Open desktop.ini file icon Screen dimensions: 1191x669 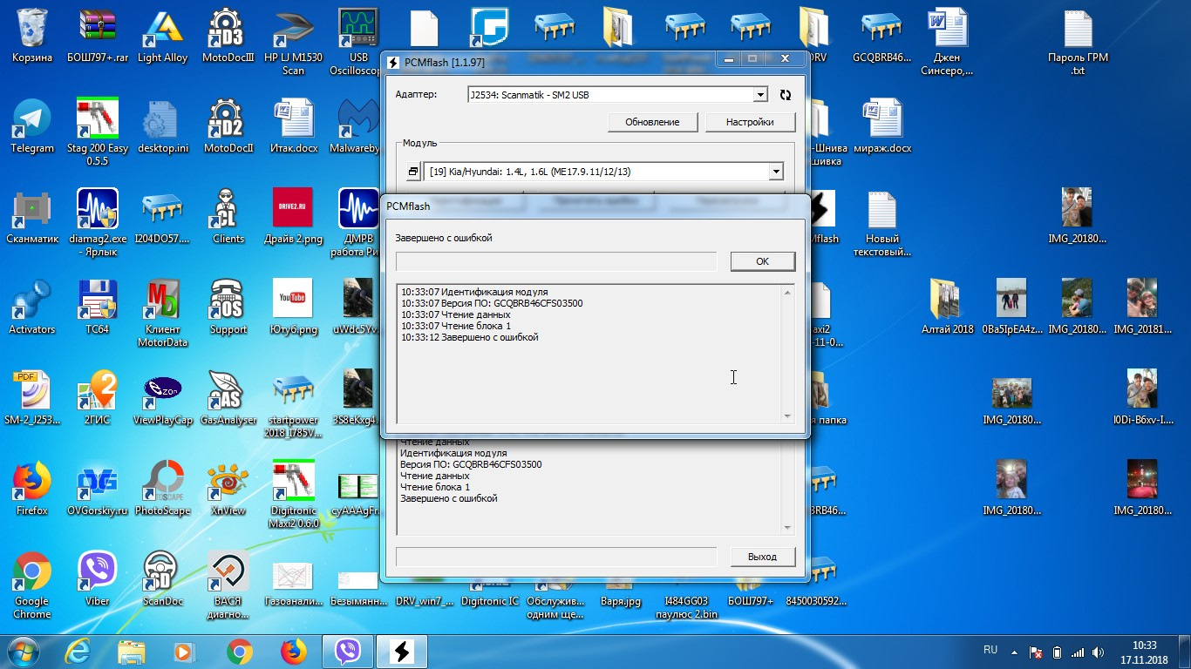click(163, 127)
